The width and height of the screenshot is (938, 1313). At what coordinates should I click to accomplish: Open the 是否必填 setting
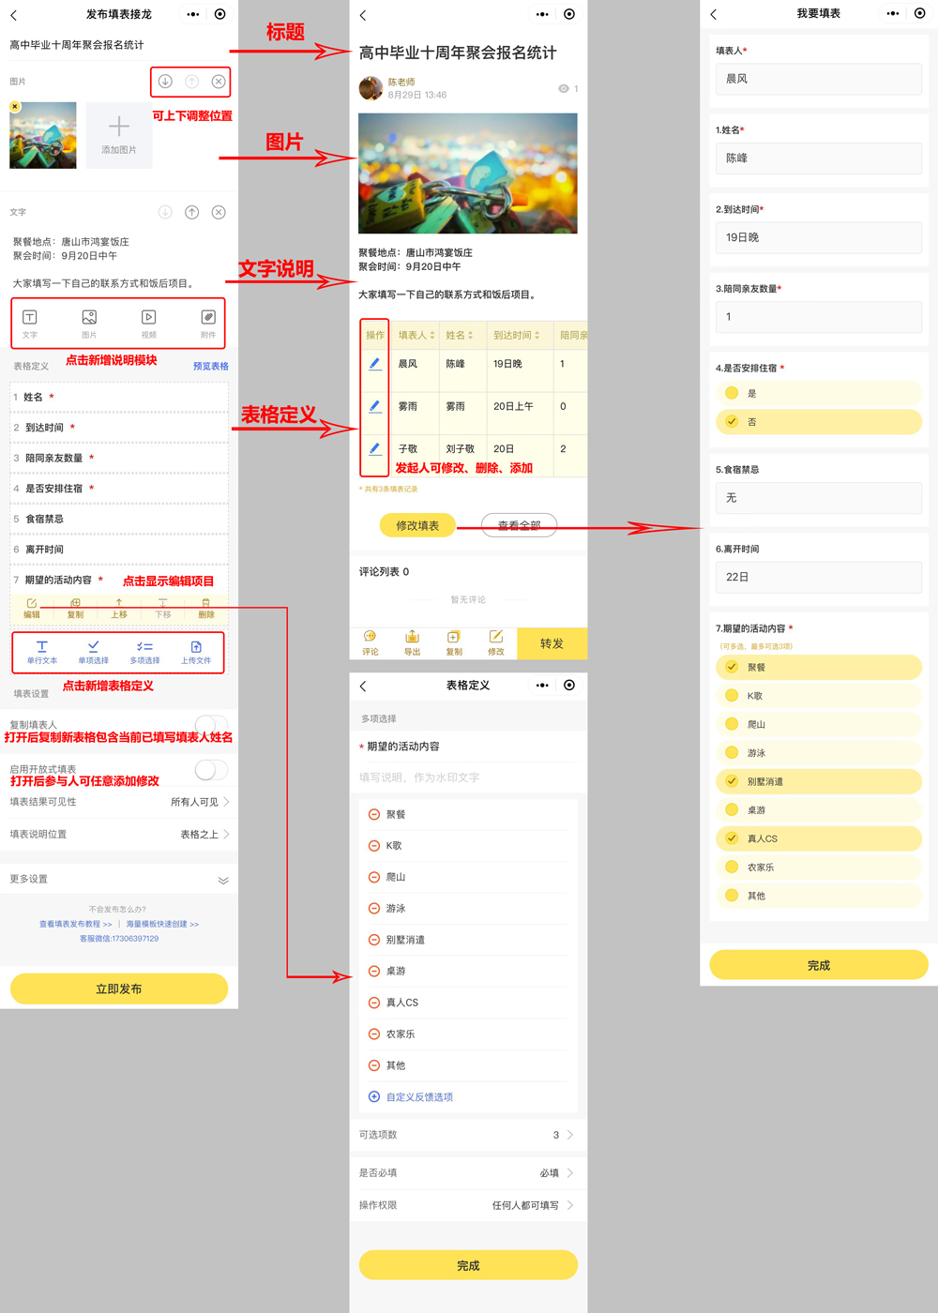point(468,1173)
